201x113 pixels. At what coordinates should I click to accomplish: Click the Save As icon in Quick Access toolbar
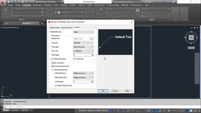click(x=19, y=2)
